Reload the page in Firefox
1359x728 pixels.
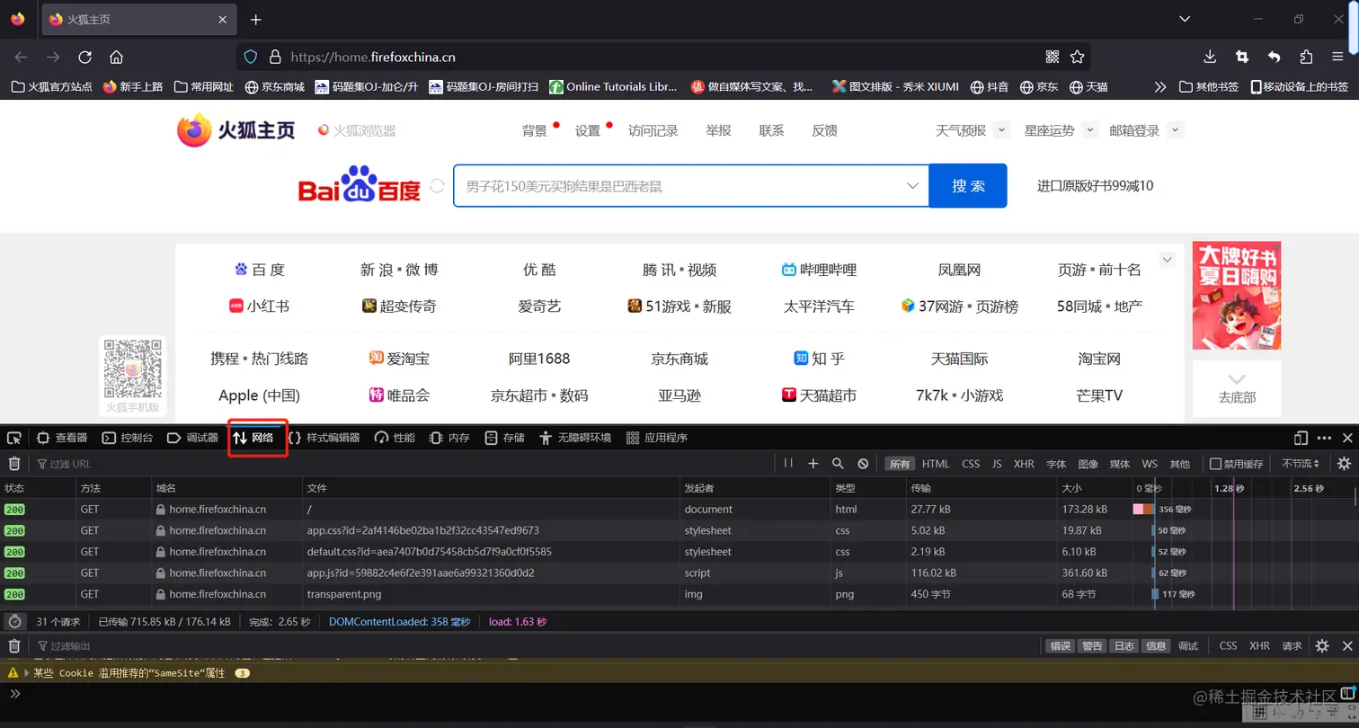pyautogui.click(x=84, y=57)
